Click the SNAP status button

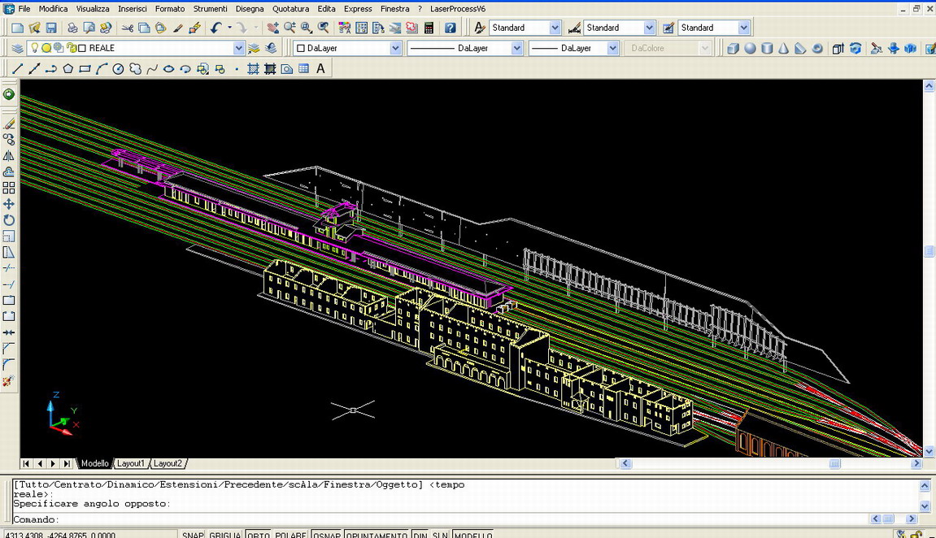click(193, 535)
